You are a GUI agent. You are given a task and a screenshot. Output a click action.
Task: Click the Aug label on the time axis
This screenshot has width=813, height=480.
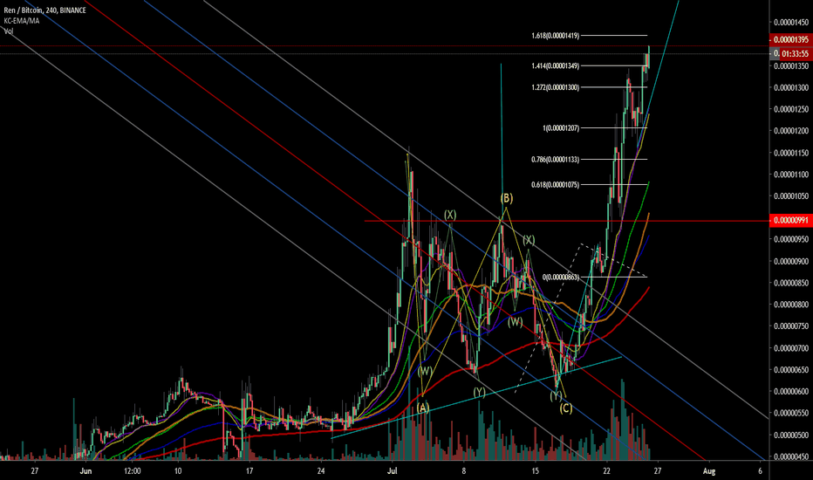point(709,471)
